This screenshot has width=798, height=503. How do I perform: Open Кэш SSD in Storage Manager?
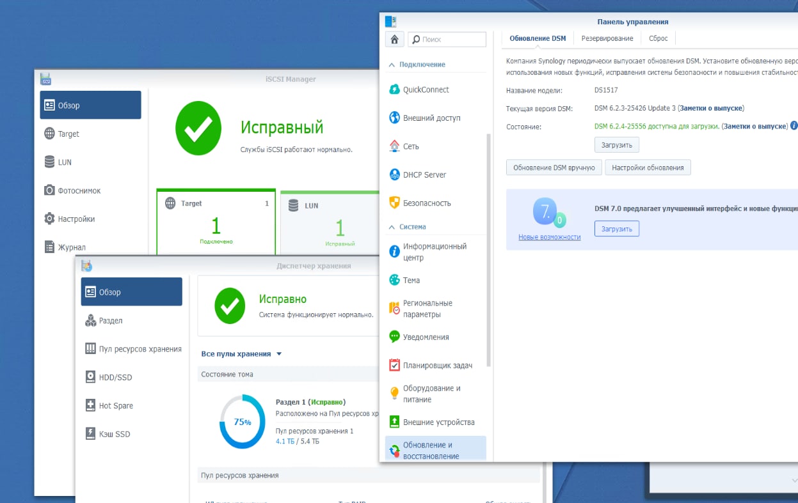click(x=131, y=434)
